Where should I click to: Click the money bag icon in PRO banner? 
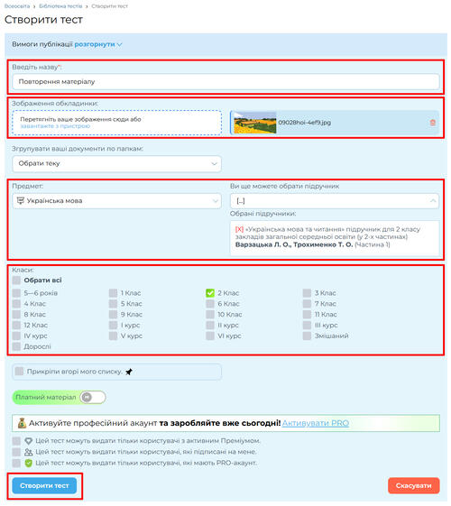[x=22, y=423]
